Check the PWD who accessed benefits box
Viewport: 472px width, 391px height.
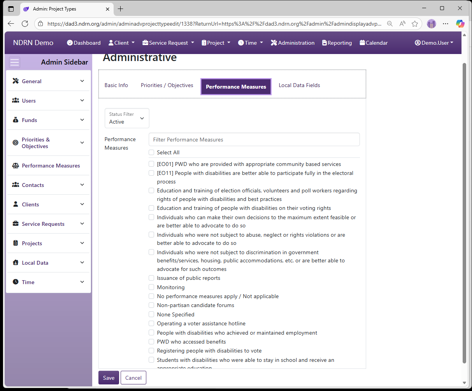151,342
